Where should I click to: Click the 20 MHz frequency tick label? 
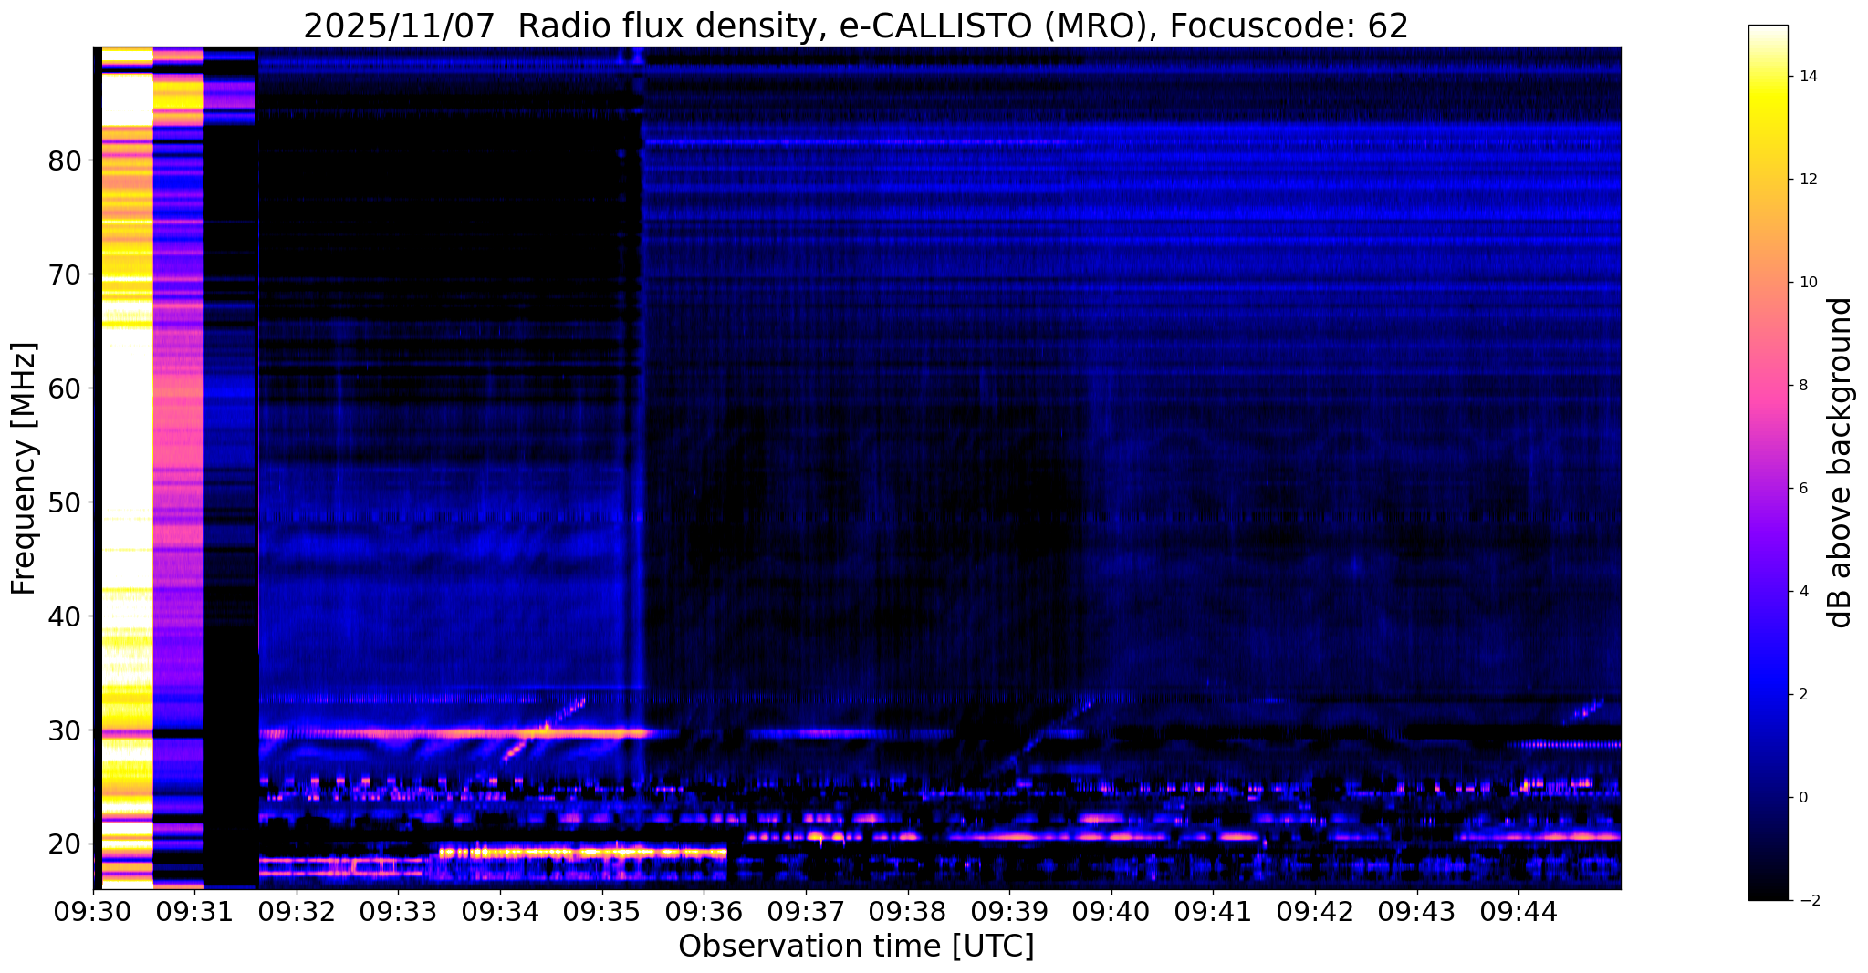pyautogui.click(x=65, y=844)
